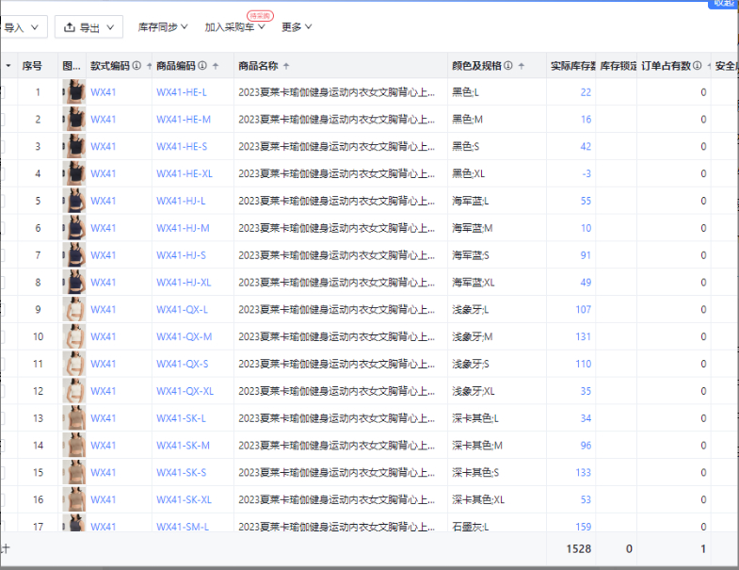The image size is (739, 570).
Task: Sort by 商品编码 using its arrow icon
Action: (216, 66)
